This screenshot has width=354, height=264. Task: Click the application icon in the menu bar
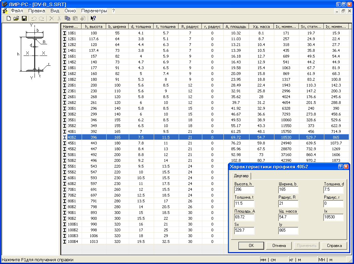click(4, 11)
